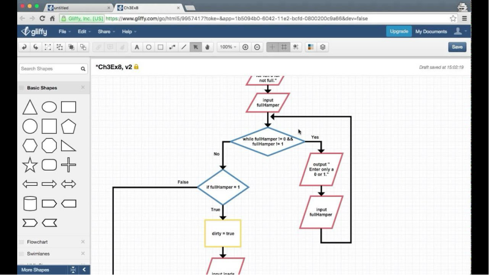
Task: Click the zoom out minus icon
Action: point(257,47)
